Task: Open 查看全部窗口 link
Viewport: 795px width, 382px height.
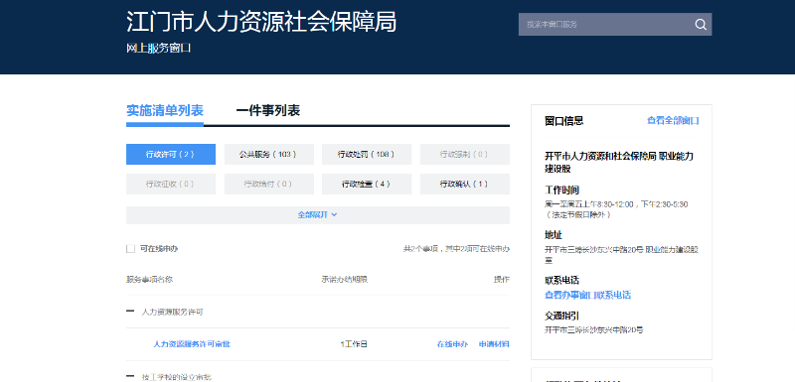Action: 673,121
